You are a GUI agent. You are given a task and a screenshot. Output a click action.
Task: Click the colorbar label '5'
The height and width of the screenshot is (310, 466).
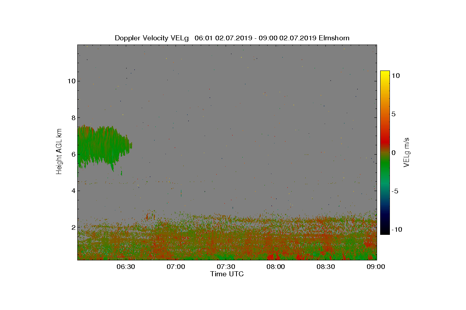point(393,114)
